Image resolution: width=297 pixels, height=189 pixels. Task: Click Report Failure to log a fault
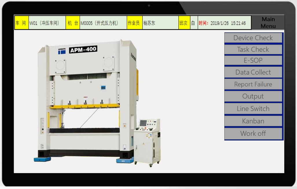click(253, 84)
